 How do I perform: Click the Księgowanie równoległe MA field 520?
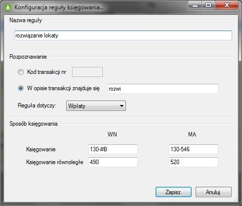coord(194,162)
